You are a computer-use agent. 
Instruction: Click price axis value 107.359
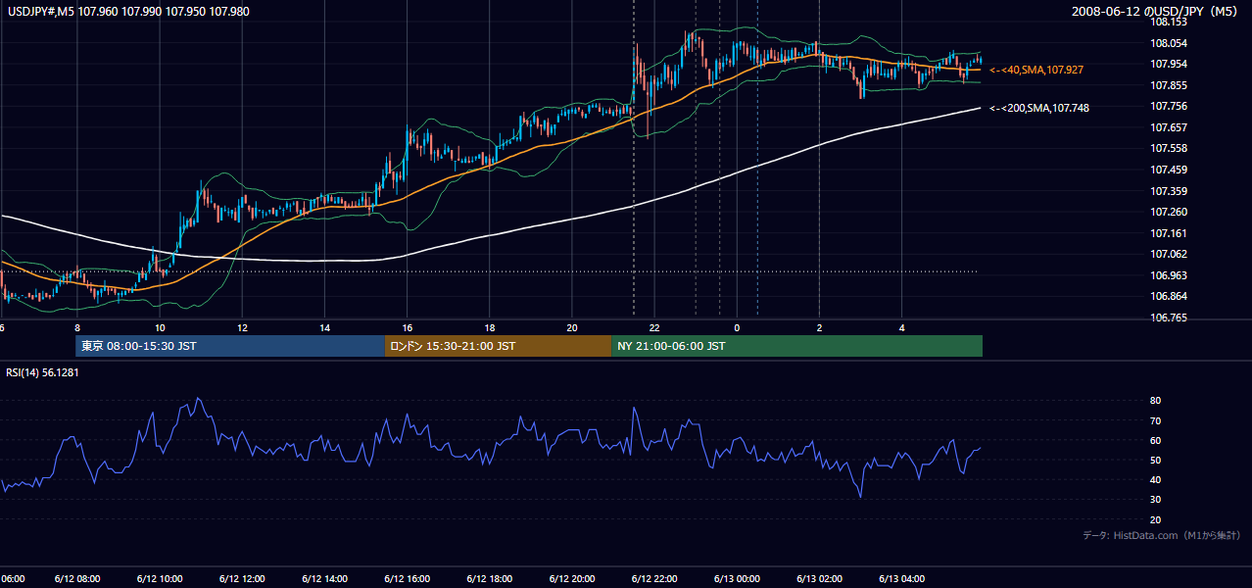1169,191
